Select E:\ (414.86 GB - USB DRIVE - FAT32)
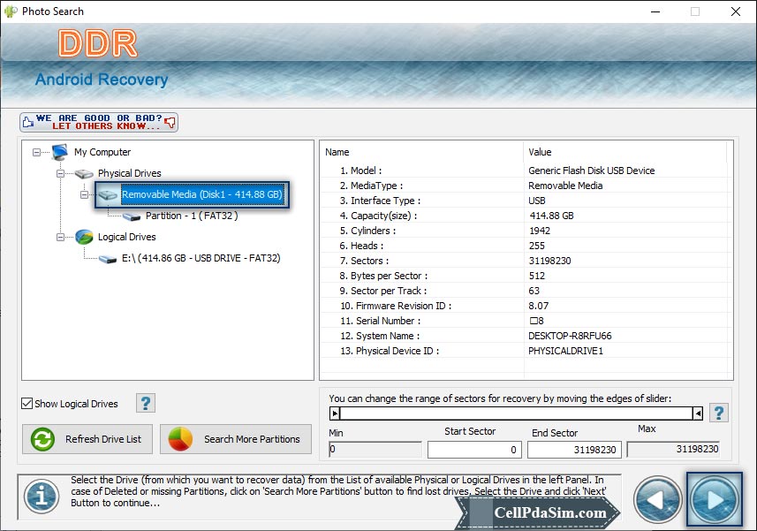 point(201,258)
